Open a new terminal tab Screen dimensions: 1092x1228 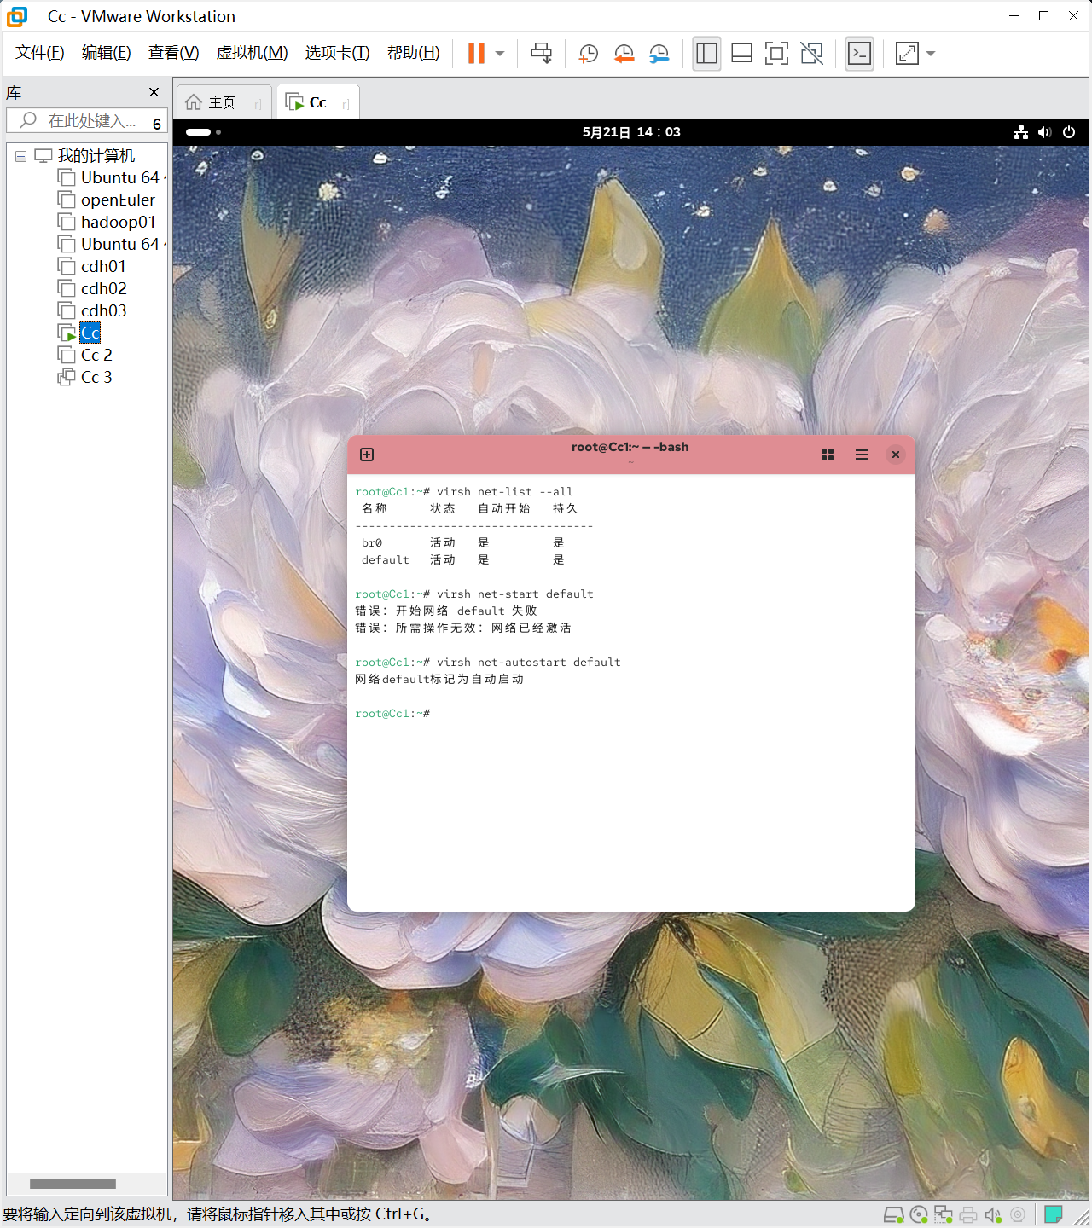367,455
